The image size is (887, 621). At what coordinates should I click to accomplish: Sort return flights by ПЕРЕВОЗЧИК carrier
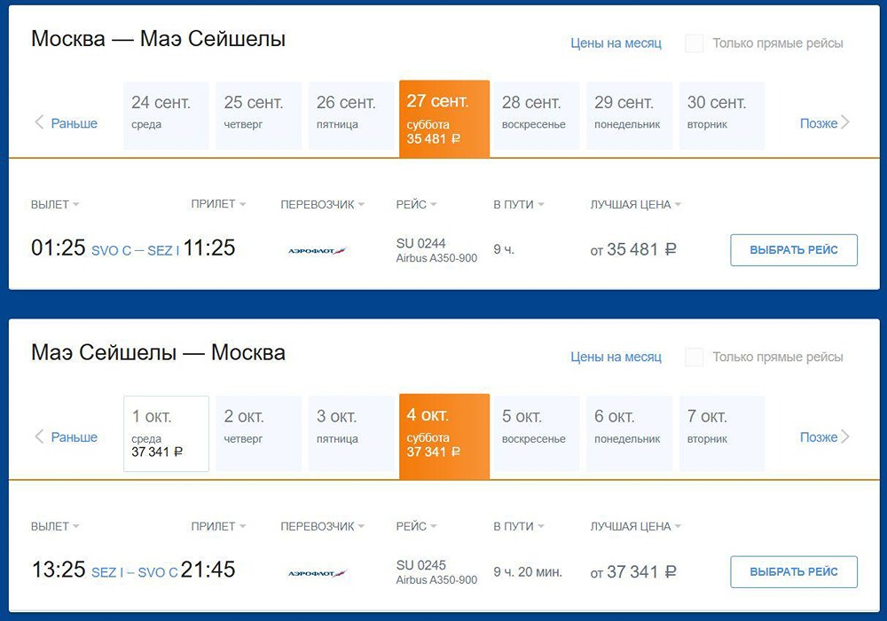pos(323,527)
